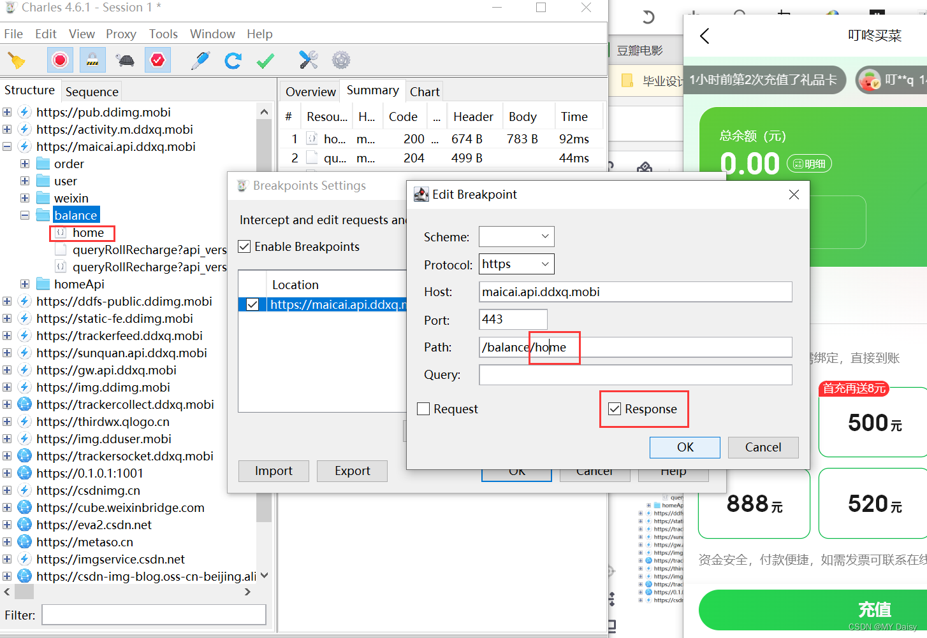Select the 520元 recharge option
This screenshot has height=638, width=927.
(x=873, y=504)
